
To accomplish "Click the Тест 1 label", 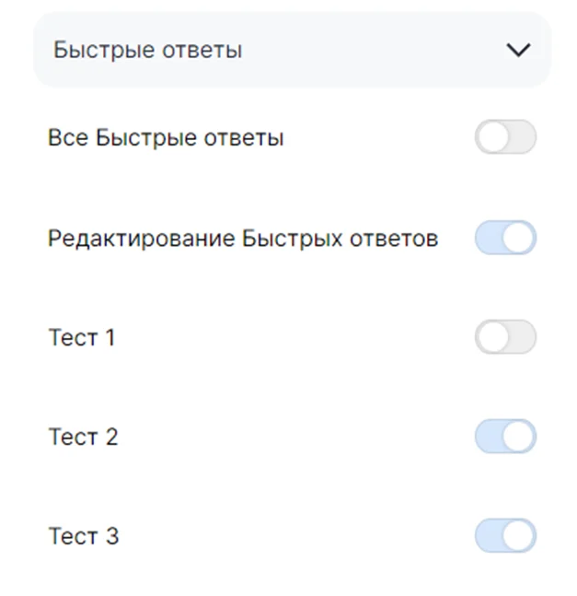I will pos(81,338).
